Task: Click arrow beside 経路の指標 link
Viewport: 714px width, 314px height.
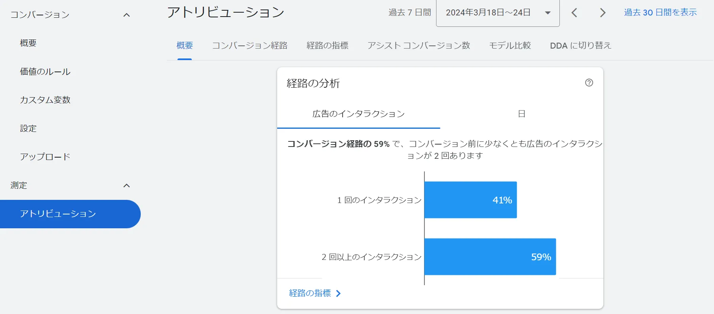Action: pyautogui.click(x=338, y=293)
